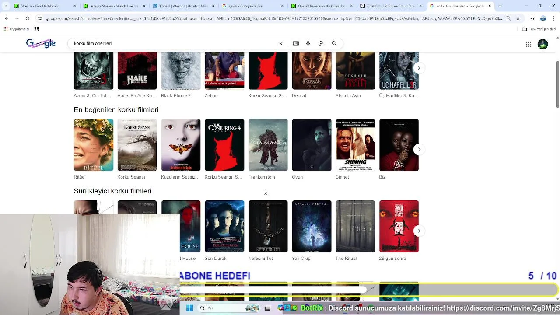The width and height of the screenshot is (560, 315).
Task: Switch to the arteyxs Stream Watch Live tab
Action: 114,6
